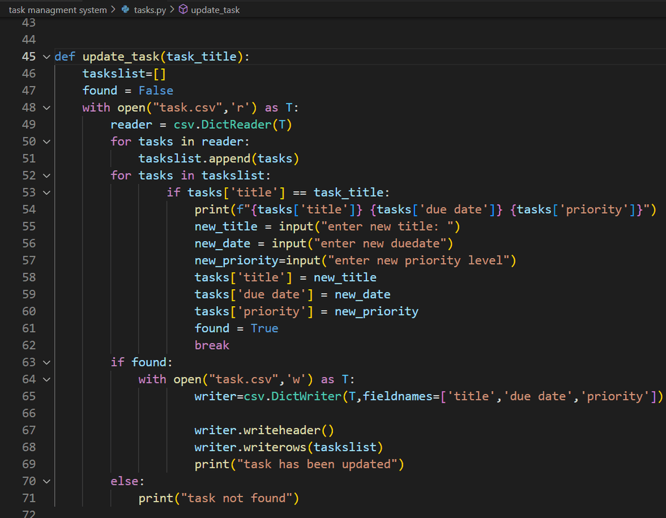
Task: Fold the 'if found:' block on line 63
Action: coord(46,362)
